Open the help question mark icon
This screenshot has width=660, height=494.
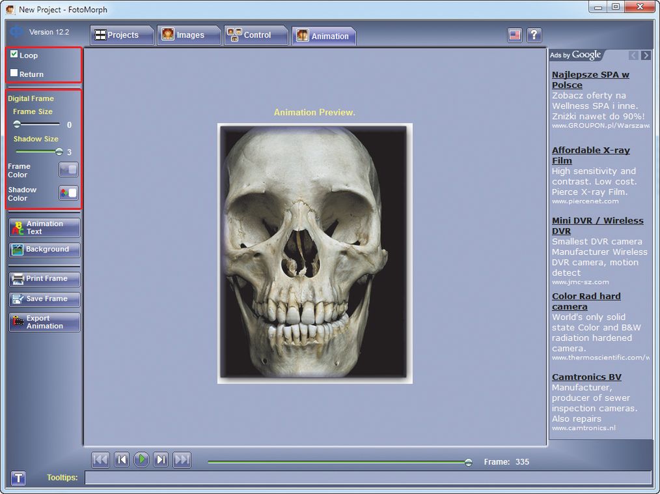(x=534, y=35)
